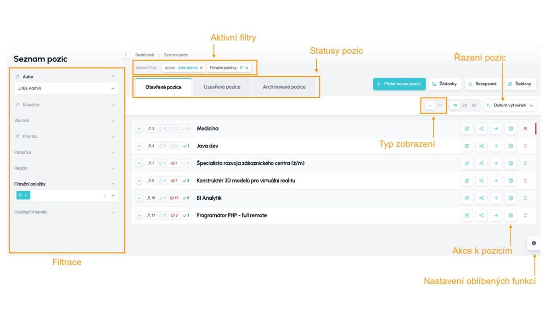Switch to double-line list view

pyautogui.click(x=440, y=105)
